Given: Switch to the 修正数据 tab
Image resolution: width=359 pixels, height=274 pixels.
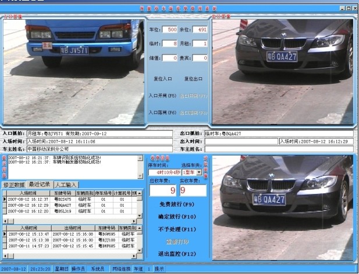Looking at the screenshot, I should [14, 185].
